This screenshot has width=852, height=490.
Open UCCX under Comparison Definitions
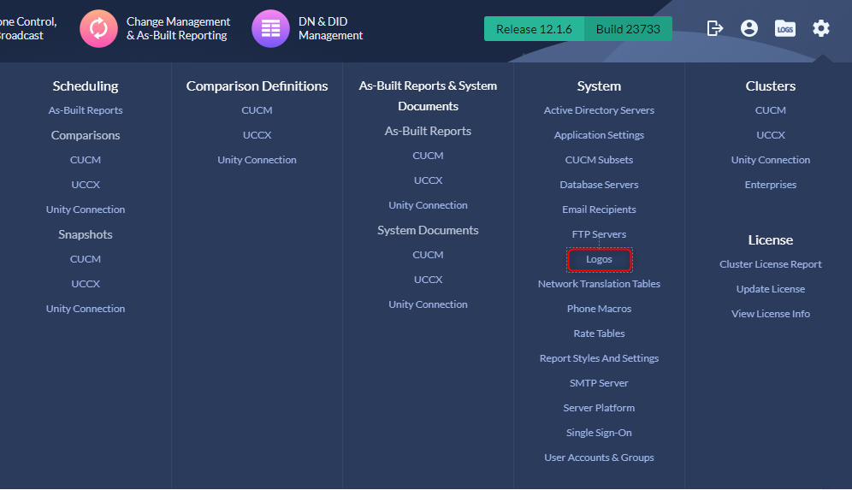tap(257, 135)
